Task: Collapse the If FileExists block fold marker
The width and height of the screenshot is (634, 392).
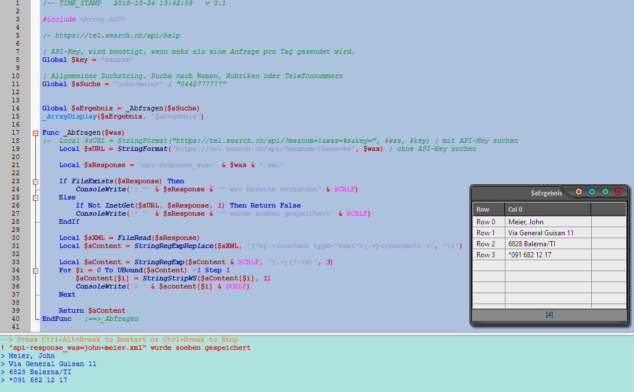Action: [x=36, y=182]
